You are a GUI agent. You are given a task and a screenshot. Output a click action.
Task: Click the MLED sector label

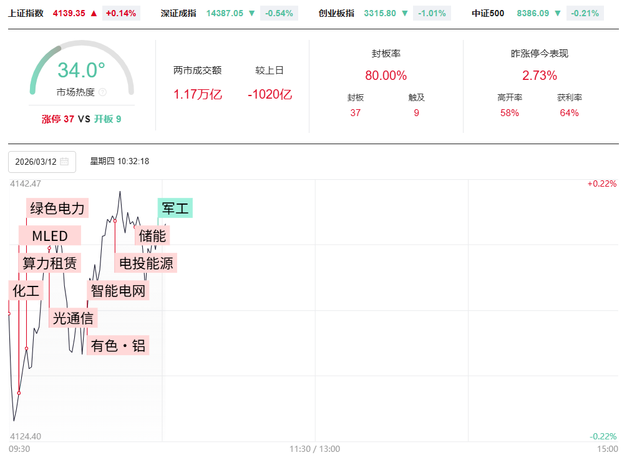50,236
